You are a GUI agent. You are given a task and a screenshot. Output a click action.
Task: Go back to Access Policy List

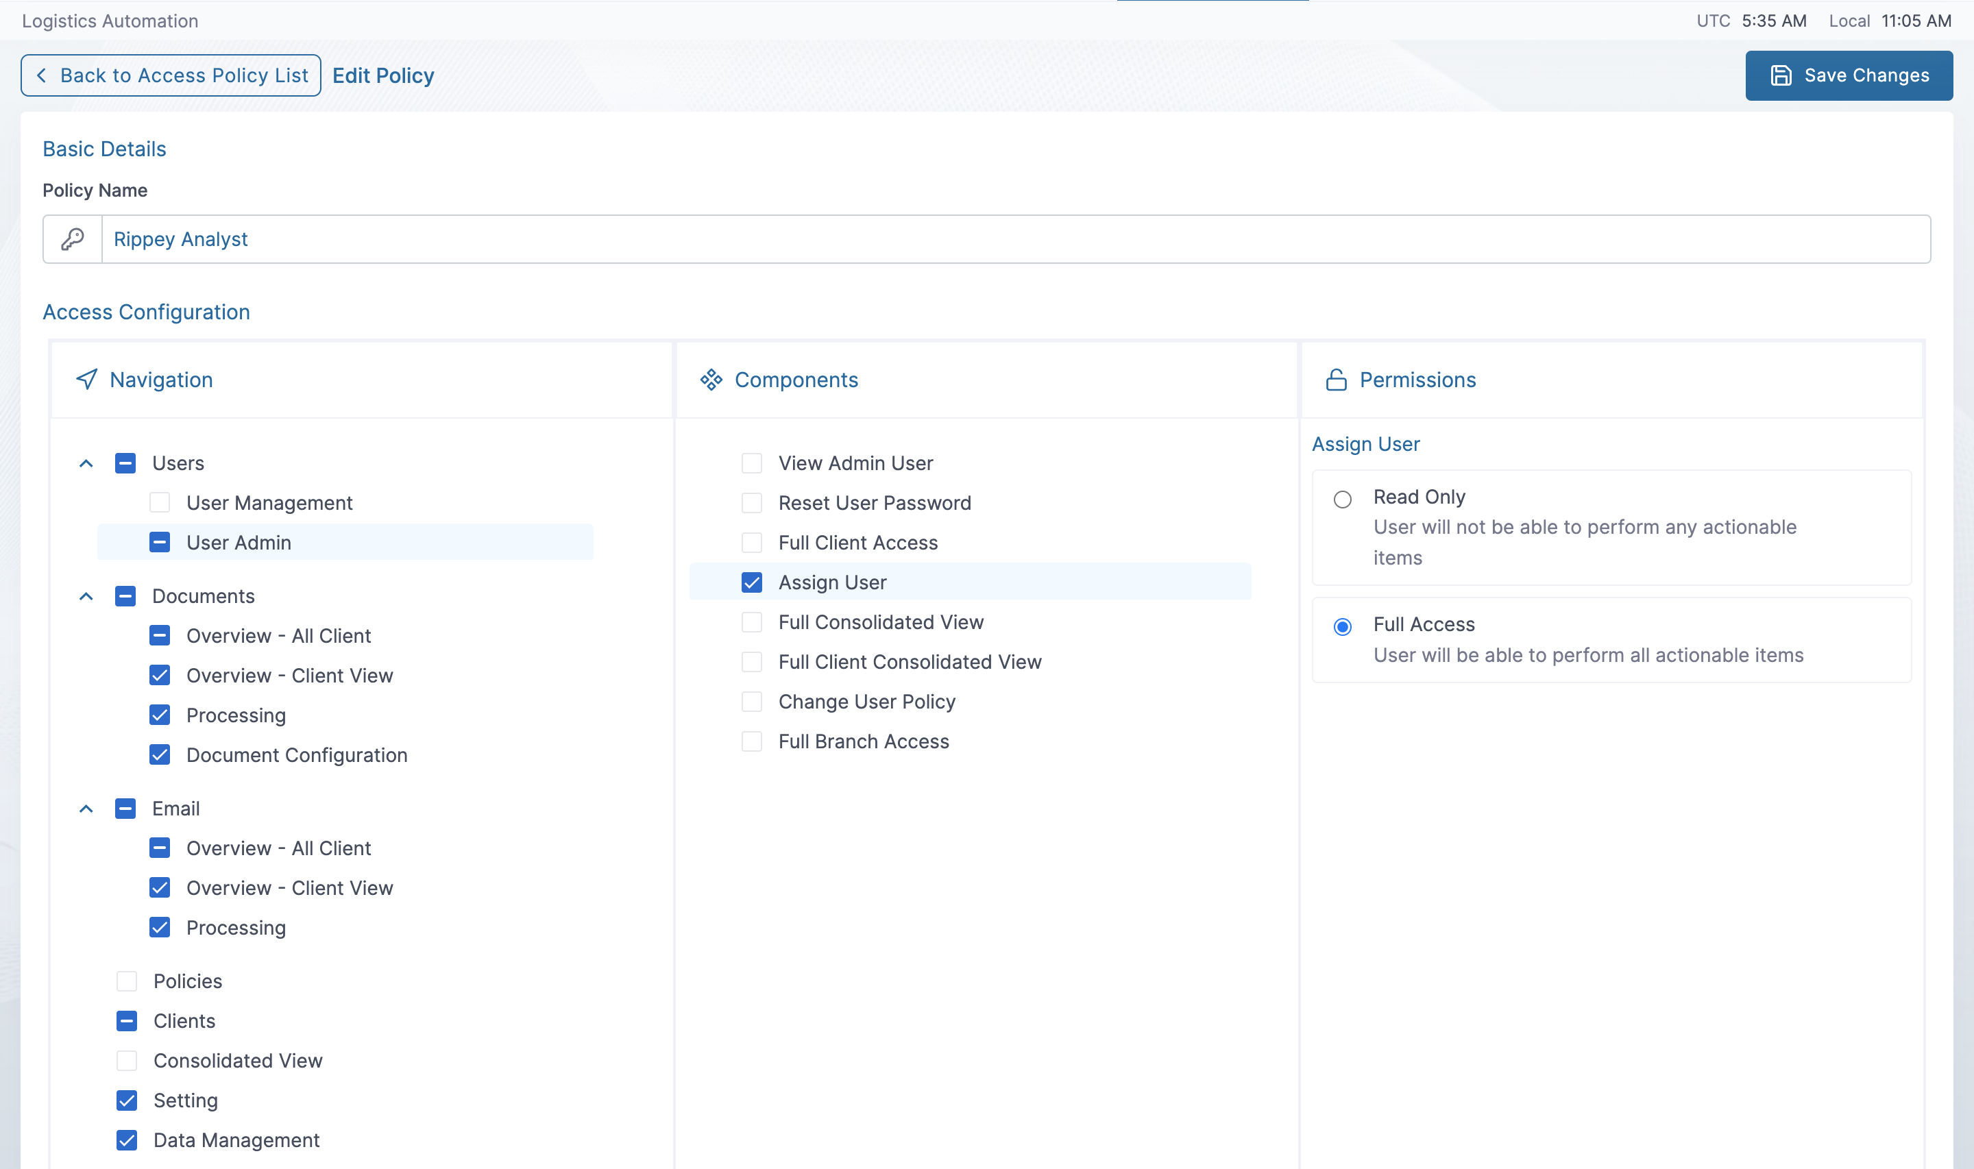click(171, 75)
